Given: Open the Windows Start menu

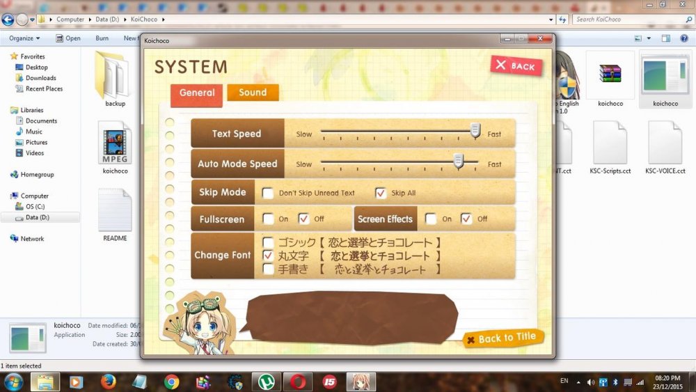Looking at the screenshot, I should pos(13,382).
